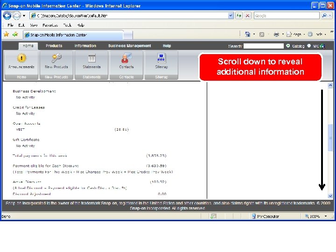The width and height of the screenshot is (336, 252).
Task: Open the zoom level dropdown arrow
Action: tap(326, 216)
